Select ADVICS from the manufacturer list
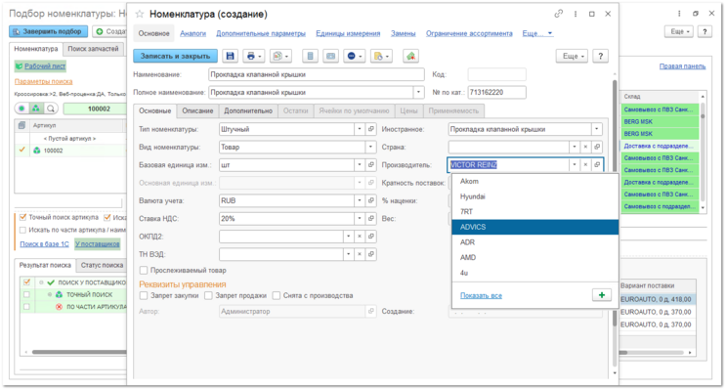The width and height of the screenshot is (726, 390). click(x=534, y=227)
